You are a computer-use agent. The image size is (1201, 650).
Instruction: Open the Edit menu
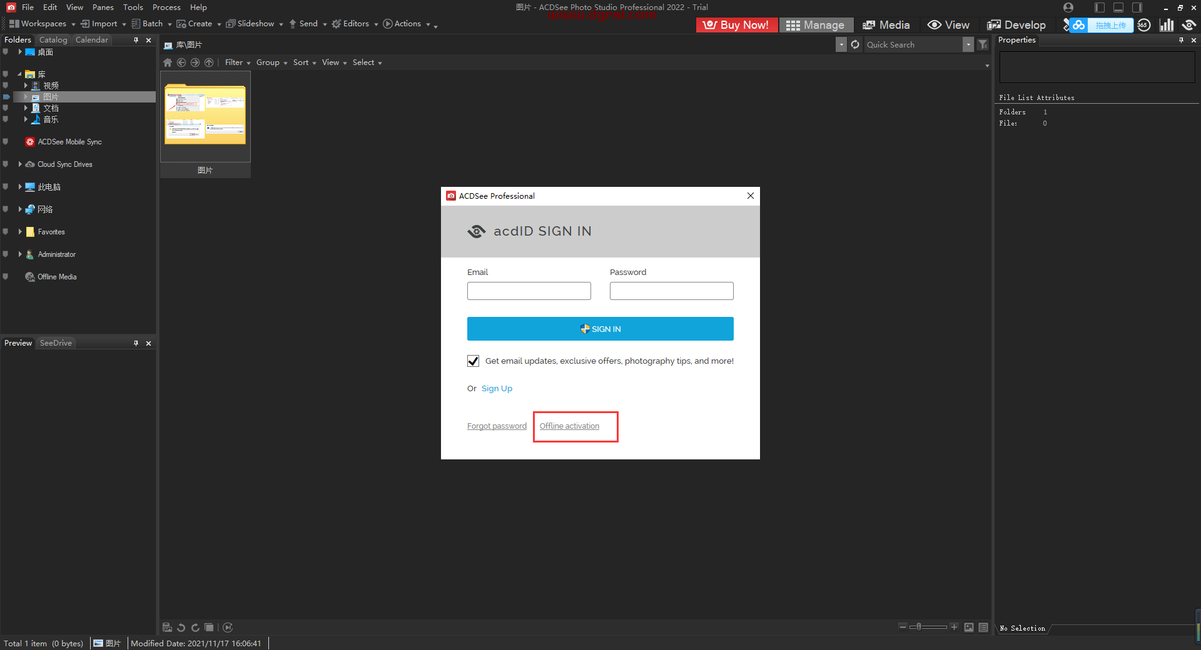50,7
